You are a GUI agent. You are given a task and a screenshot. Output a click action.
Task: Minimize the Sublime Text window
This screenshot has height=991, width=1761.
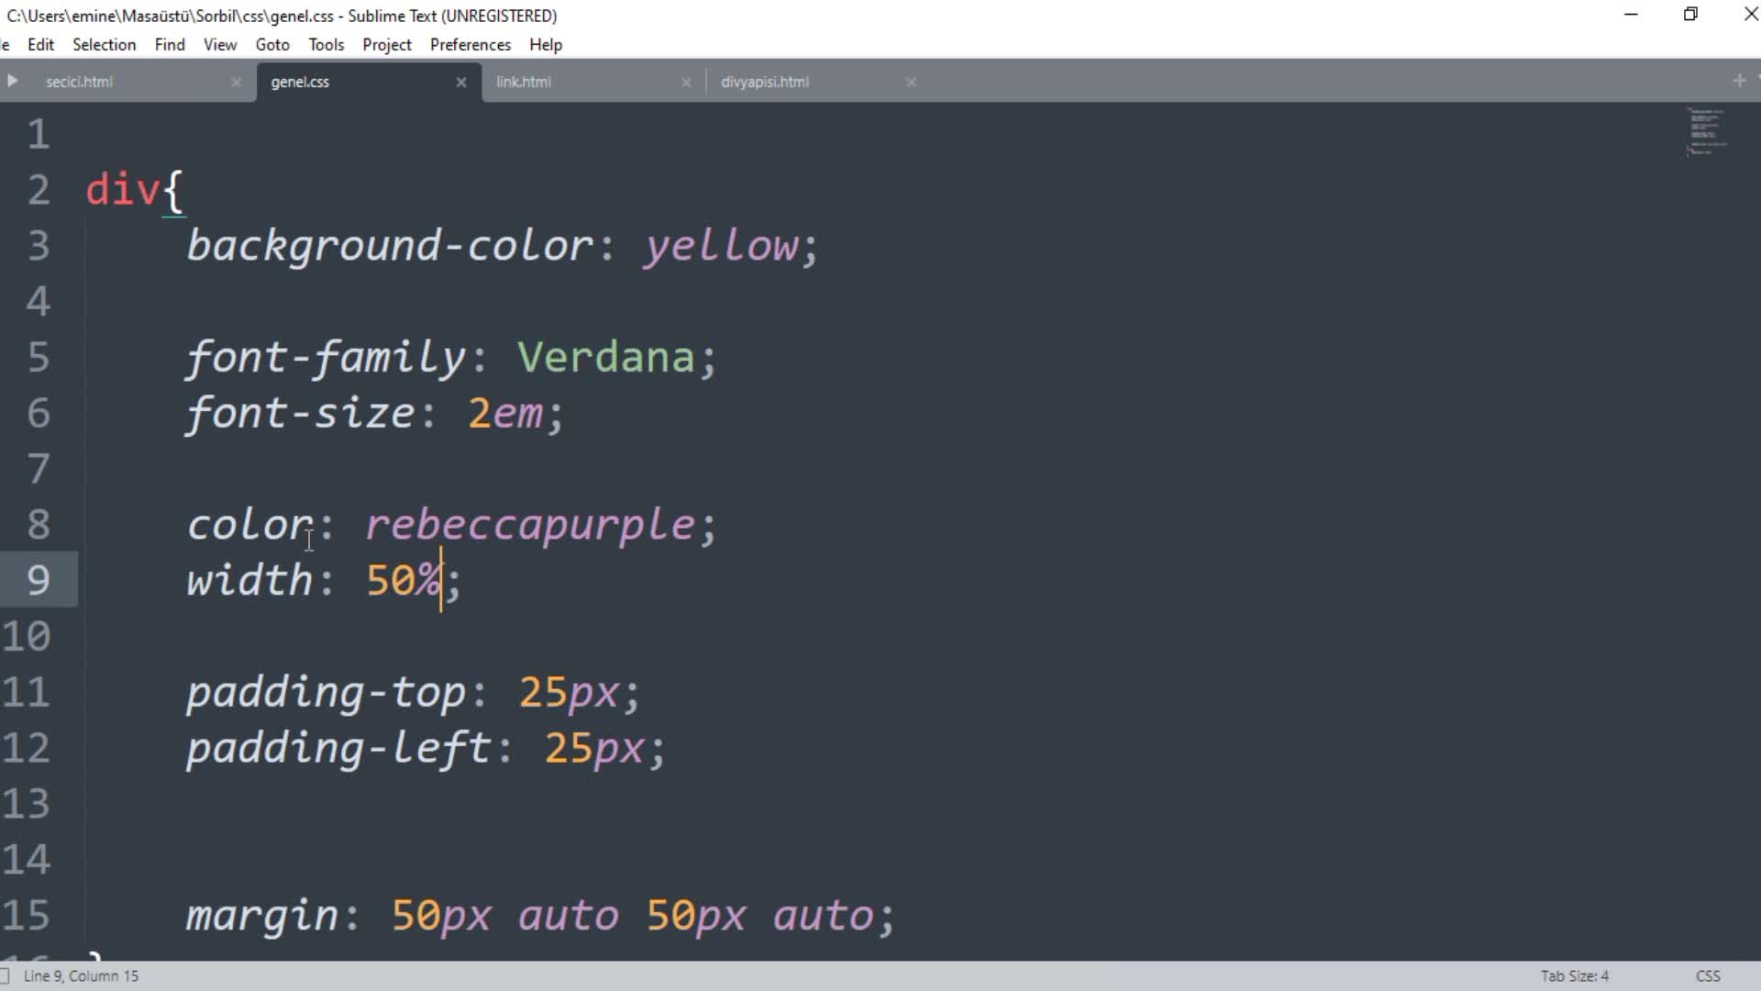pyautogui.click(x=1631, y=15)
